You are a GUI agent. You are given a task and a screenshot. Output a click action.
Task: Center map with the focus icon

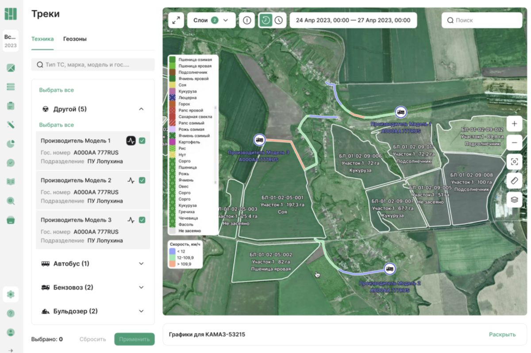[x=514, y=162]
